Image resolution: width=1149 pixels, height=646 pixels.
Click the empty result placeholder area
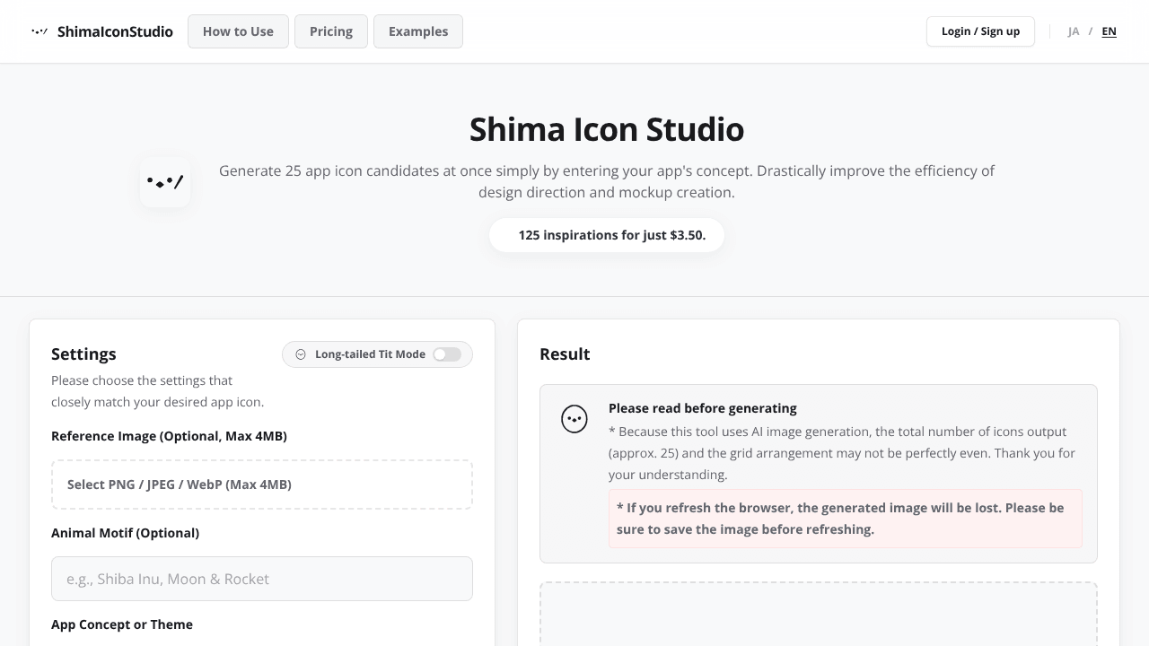pos(819,615)
